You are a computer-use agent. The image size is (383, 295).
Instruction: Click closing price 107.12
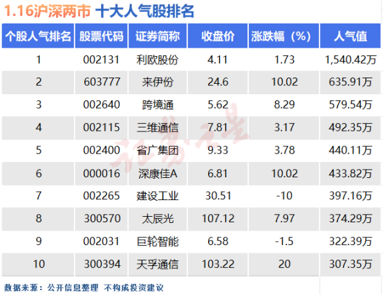click(x=218, y=218)
